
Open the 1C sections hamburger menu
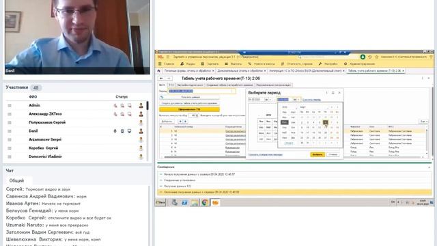tap(168, 57)
